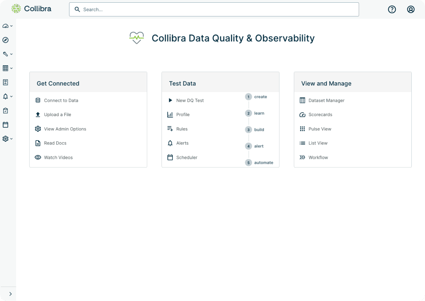Click the View Admin Options gear icon

click(38, 129)
